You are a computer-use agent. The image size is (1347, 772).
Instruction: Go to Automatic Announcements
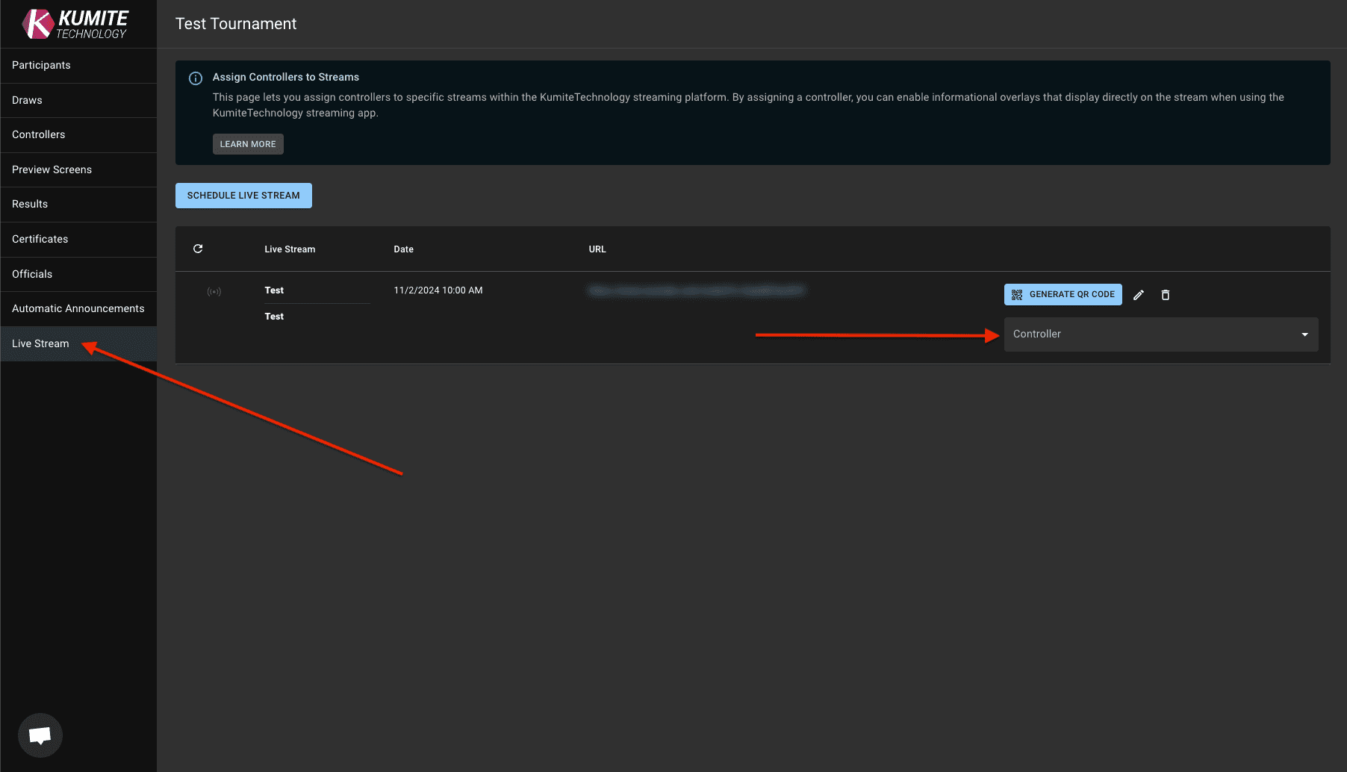78,308
